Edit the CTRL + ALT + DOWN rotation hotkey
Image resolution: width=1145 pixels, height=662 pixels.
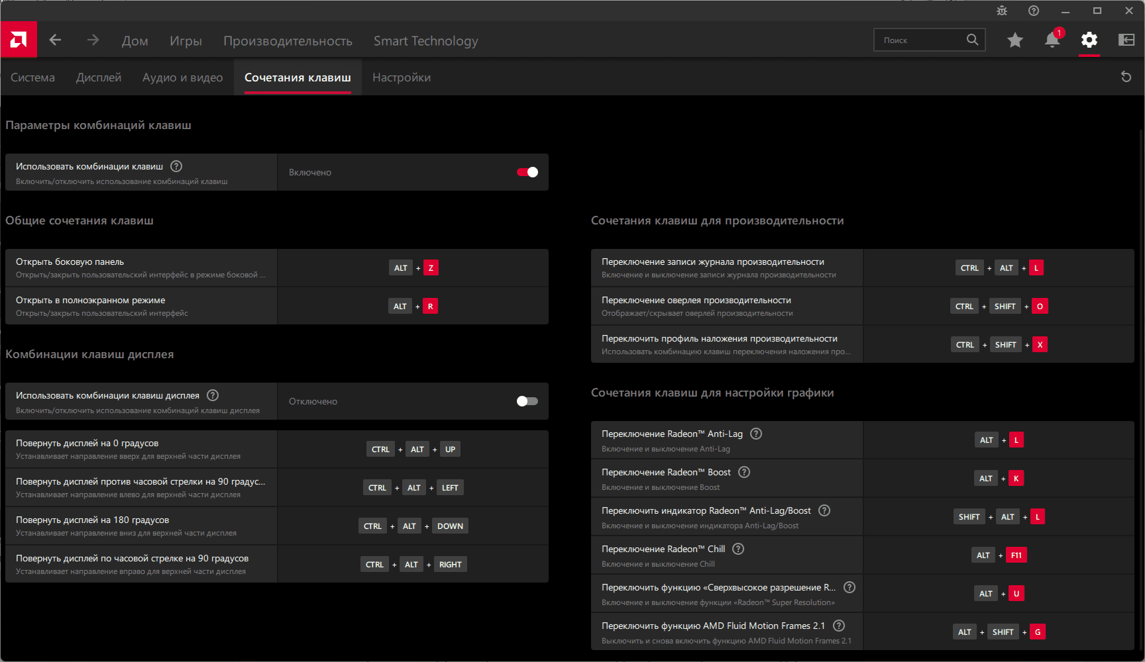click(413, 526)
